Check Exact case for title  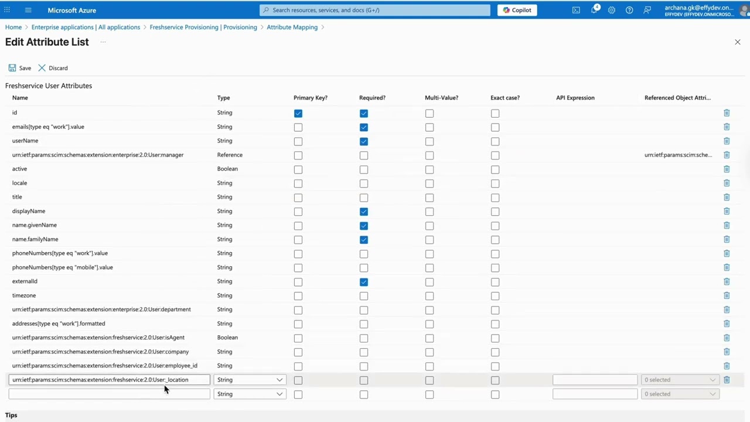point(495,198)
